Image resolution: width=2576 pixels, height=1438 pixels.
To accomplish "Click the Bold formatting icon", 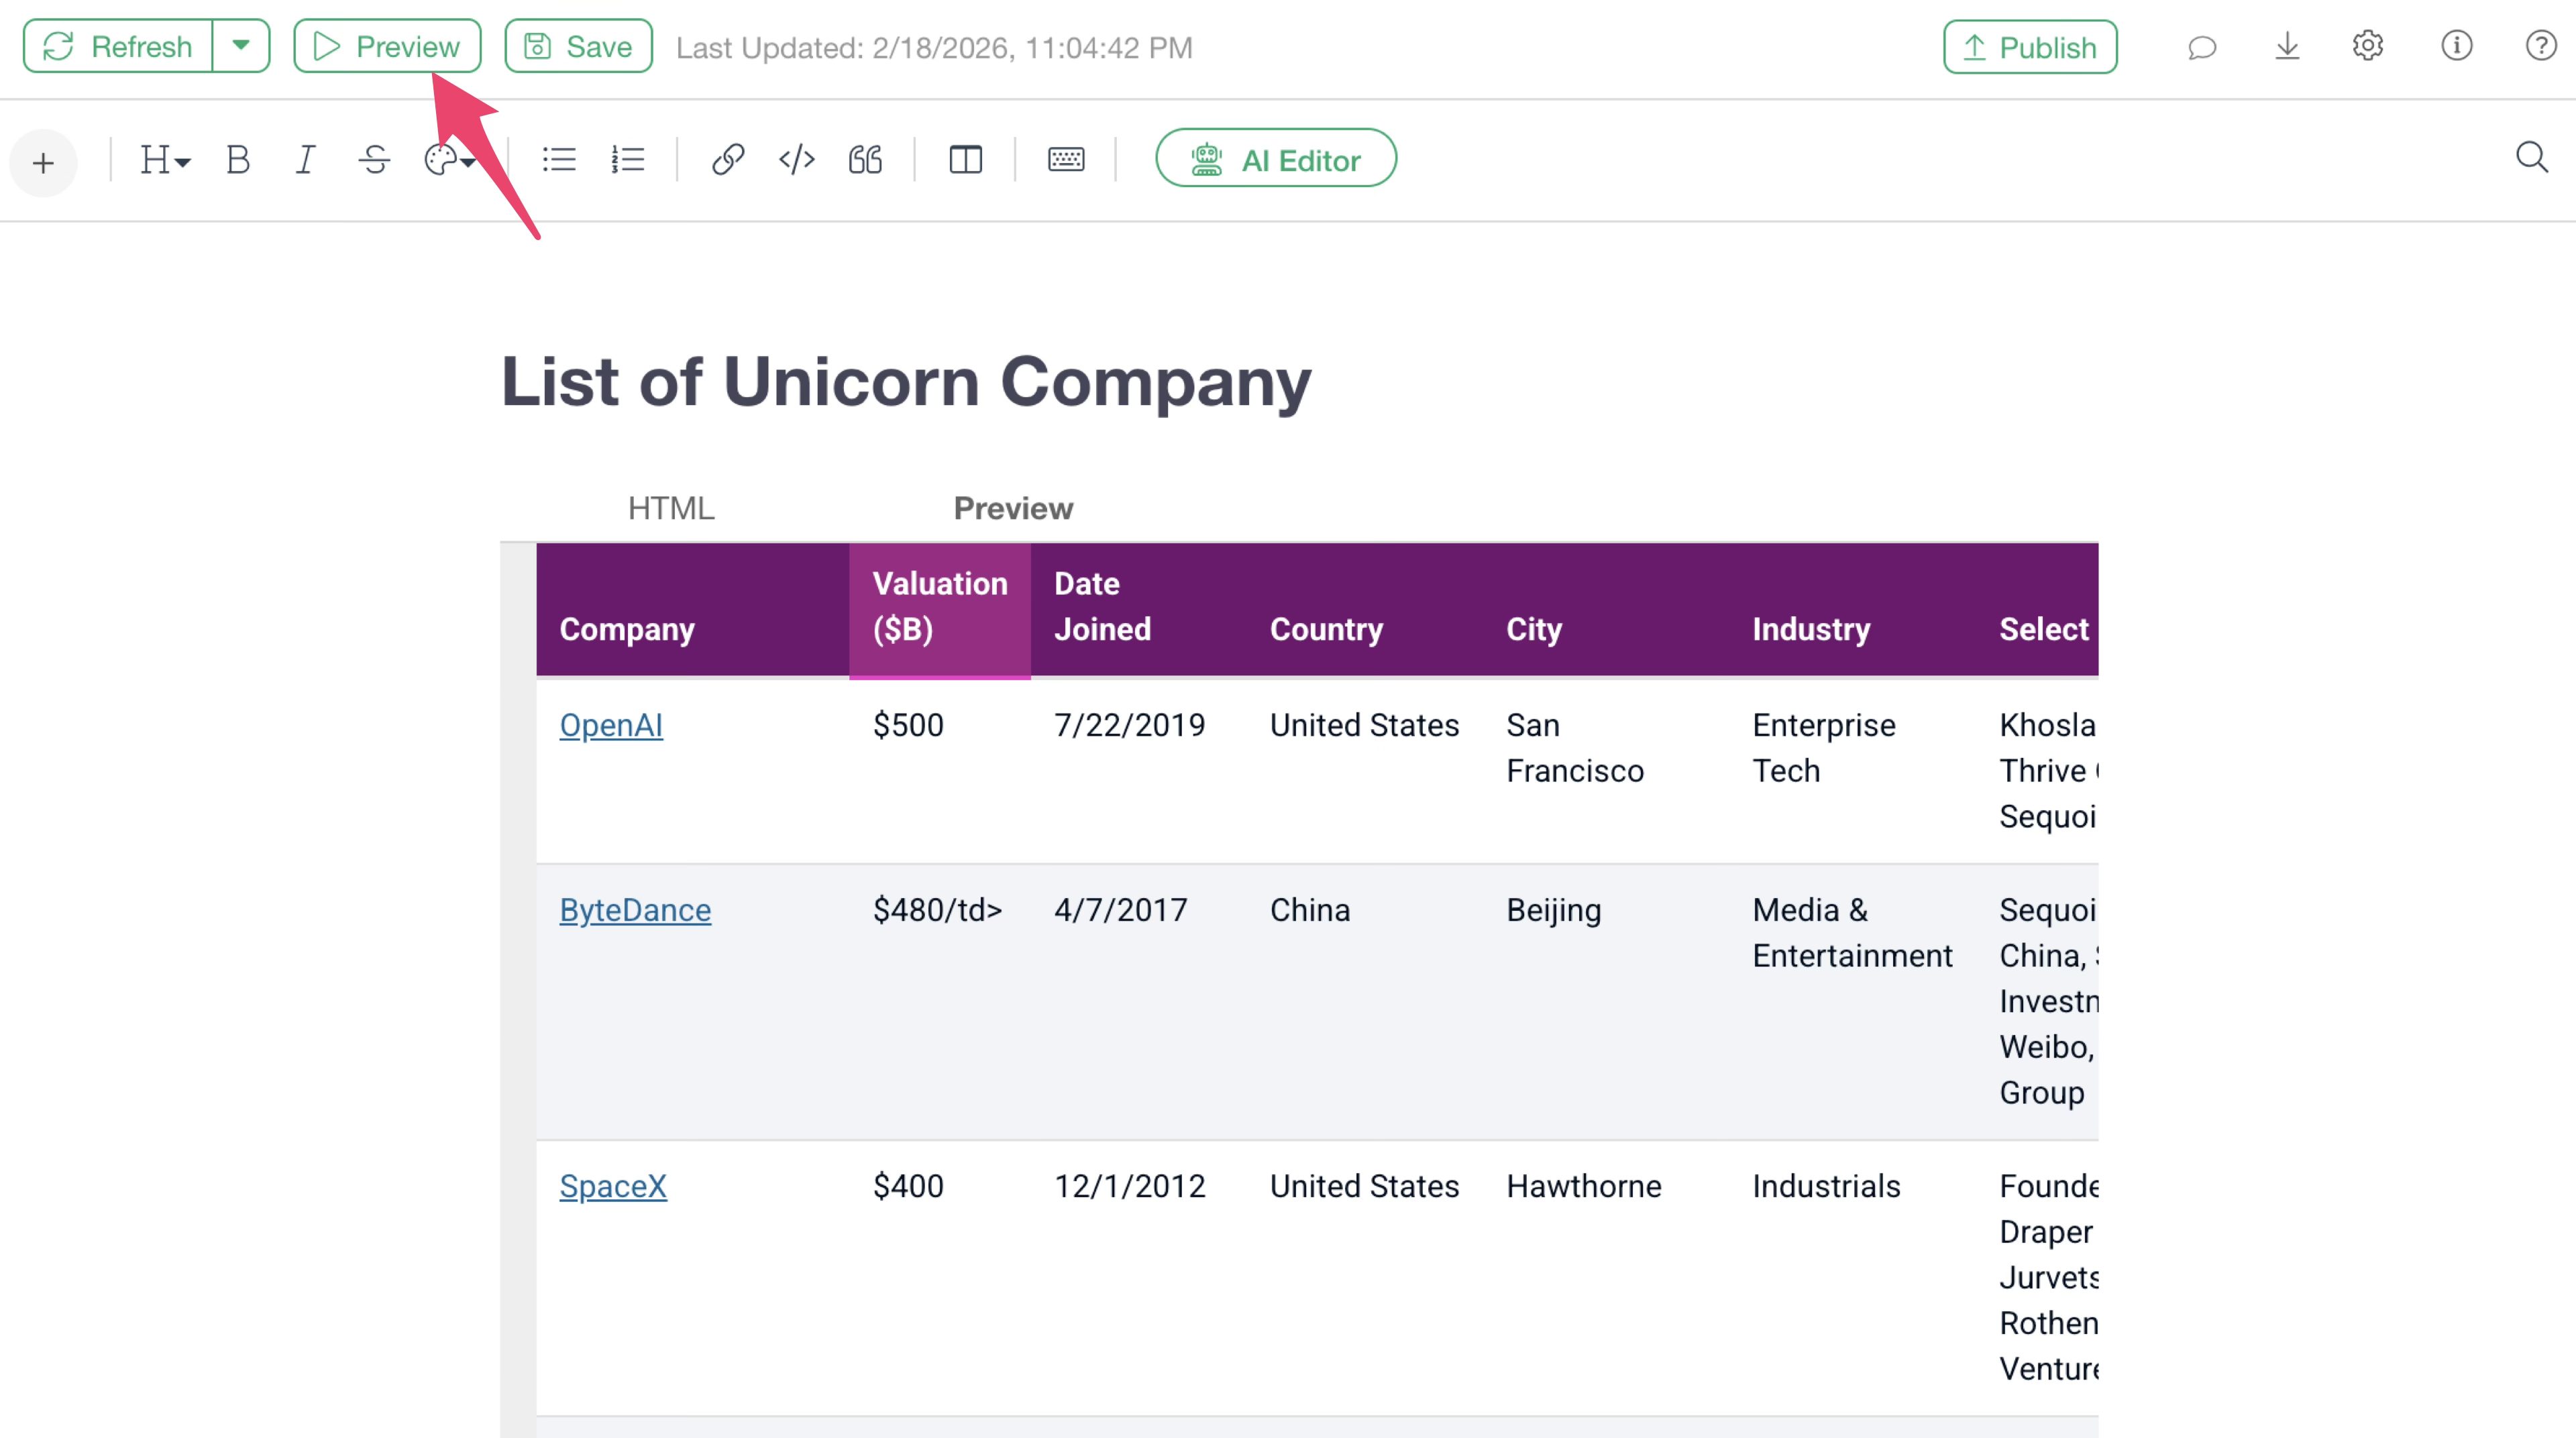I will pyautogui.click(x=237, y=160).
